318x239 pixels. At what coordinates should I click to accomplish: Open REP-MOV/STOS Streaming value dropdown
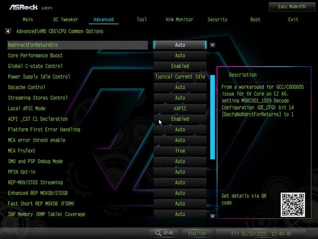pyautogui.click(x=180, y=182)
